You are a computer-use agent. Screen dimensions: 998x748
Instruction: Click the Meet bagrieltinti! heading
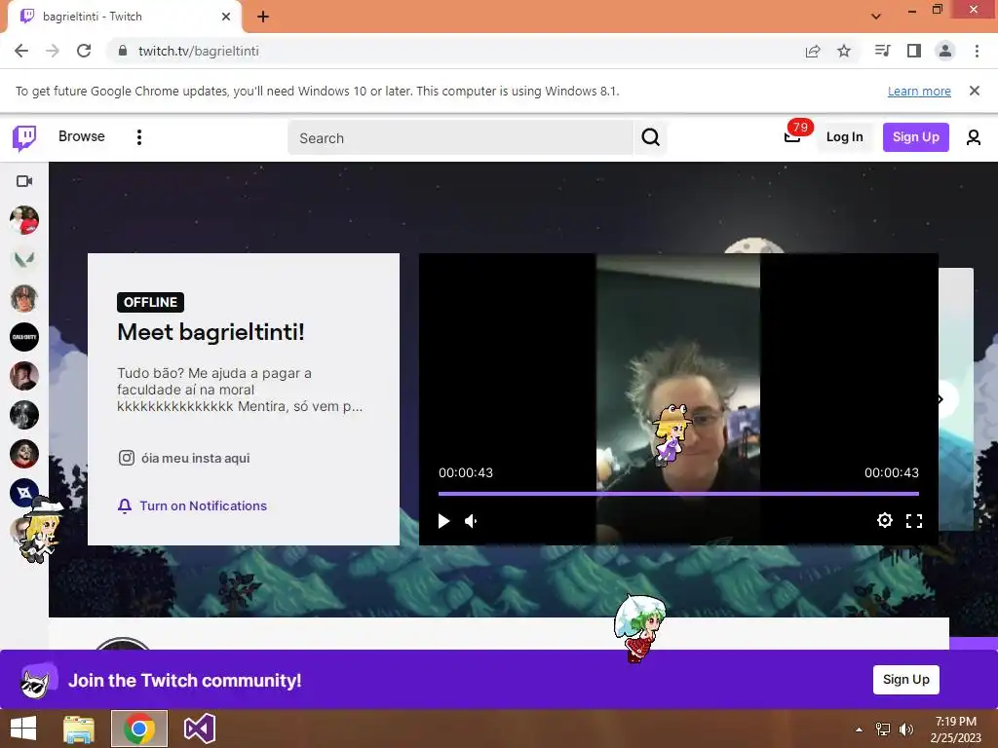point(211,332)
